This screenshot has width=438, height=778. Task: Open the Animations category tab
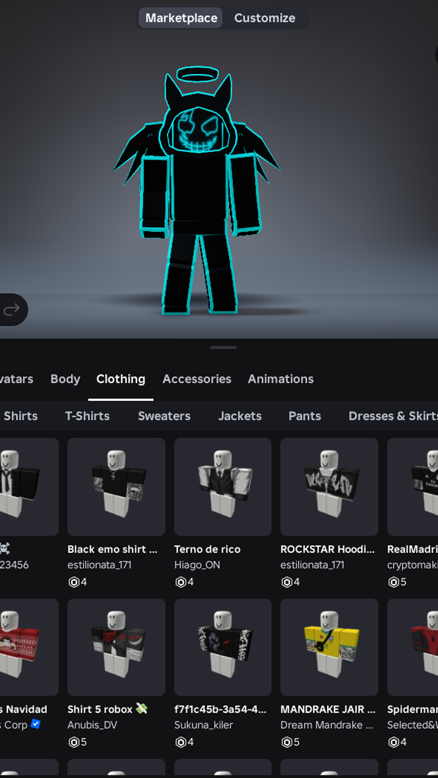tap(281, 379)
